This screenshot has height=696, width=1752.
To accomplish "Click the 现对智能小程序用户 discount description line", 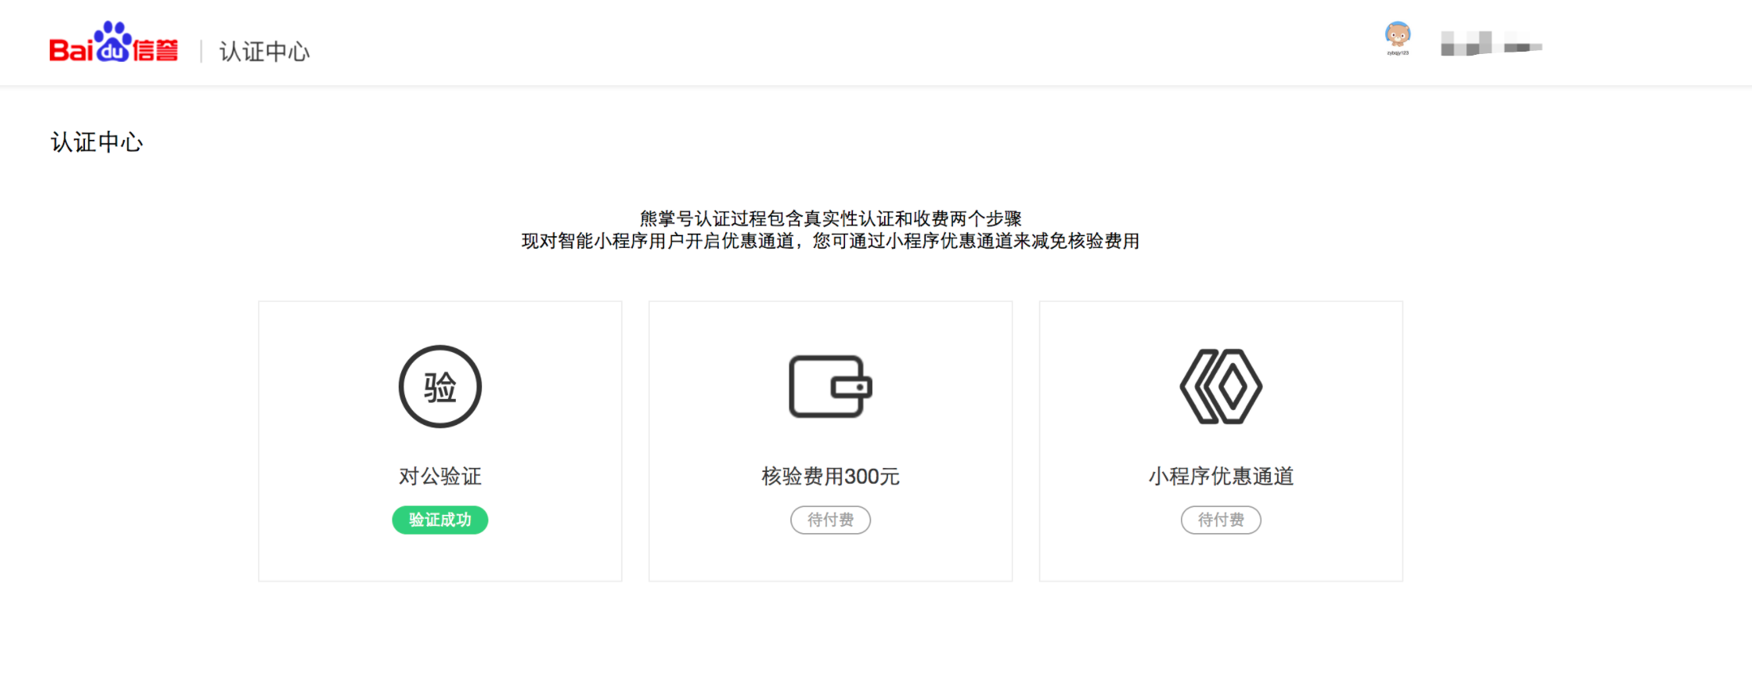I will point(830,241).
